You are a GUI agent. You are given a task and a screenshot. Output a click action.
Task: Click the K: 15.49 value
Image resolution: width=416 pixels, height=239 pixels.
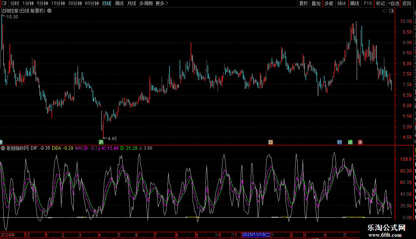(110, 148)
